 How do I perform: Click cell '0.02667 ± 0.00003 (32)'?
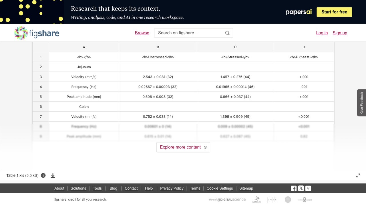[x=158, y=87]
